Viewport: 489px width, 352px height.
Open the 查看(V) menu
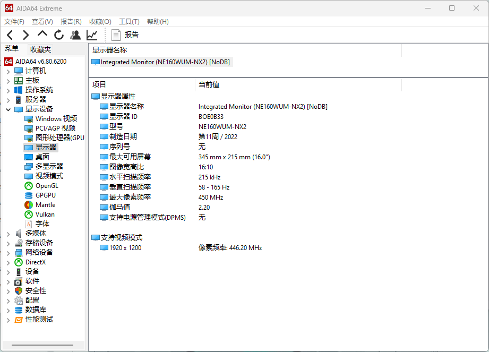tap(42, 22)
